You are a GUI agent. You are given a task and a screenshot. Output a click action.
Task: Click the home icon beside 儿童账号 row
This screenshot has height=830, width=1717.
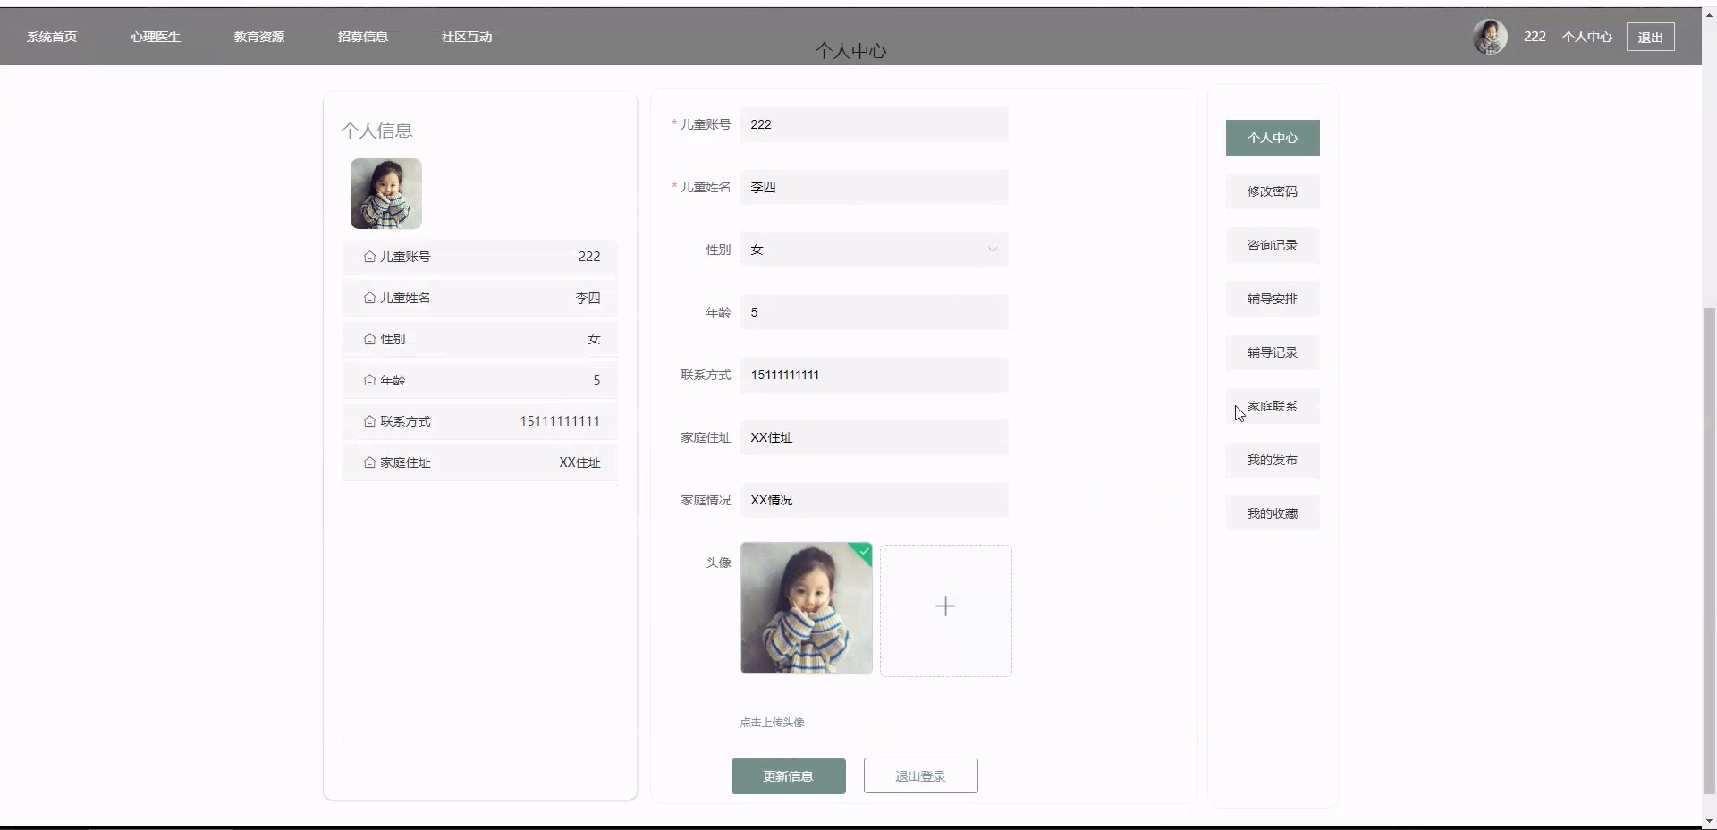369,257
